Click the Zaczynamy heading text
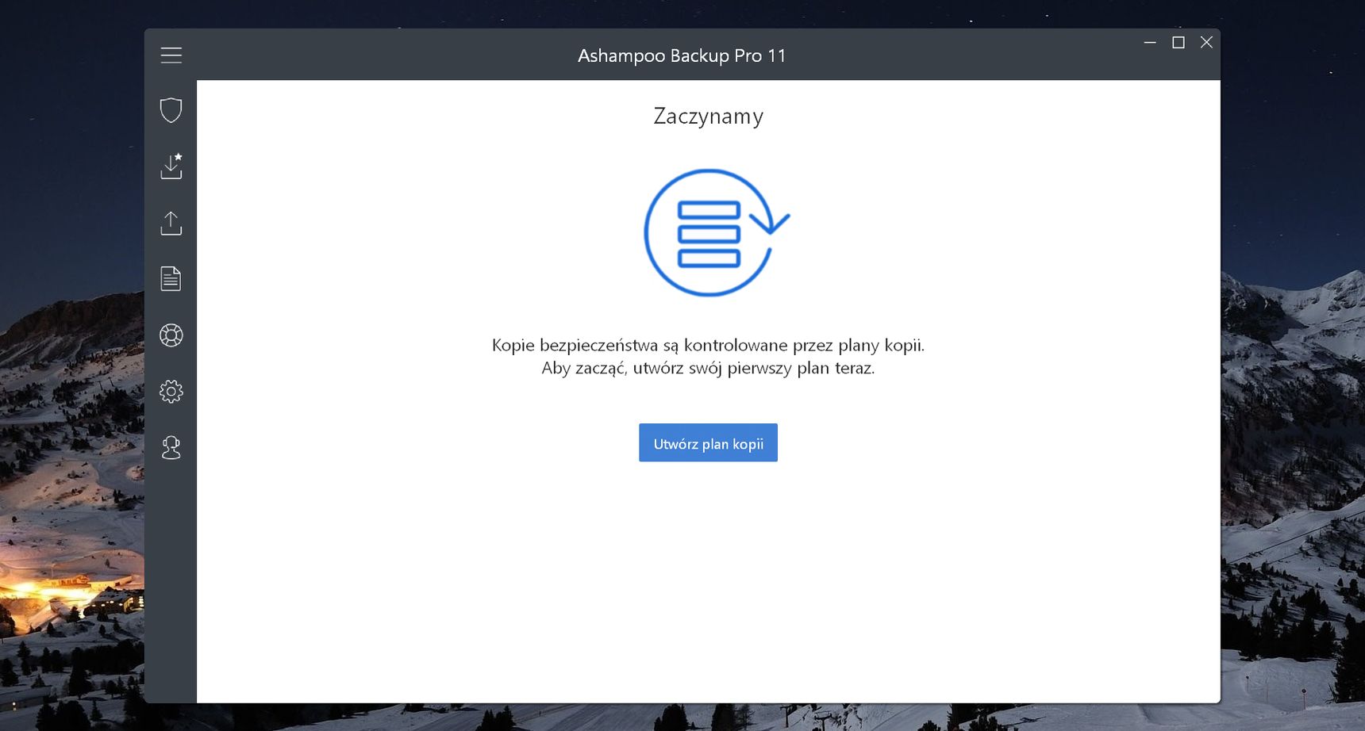1365x731 pixels. tap(708, 117)
